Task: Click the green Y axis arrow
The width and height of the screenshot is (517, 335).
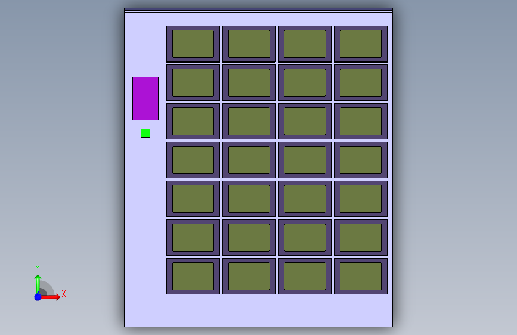Action: click(x=38, y=283)
